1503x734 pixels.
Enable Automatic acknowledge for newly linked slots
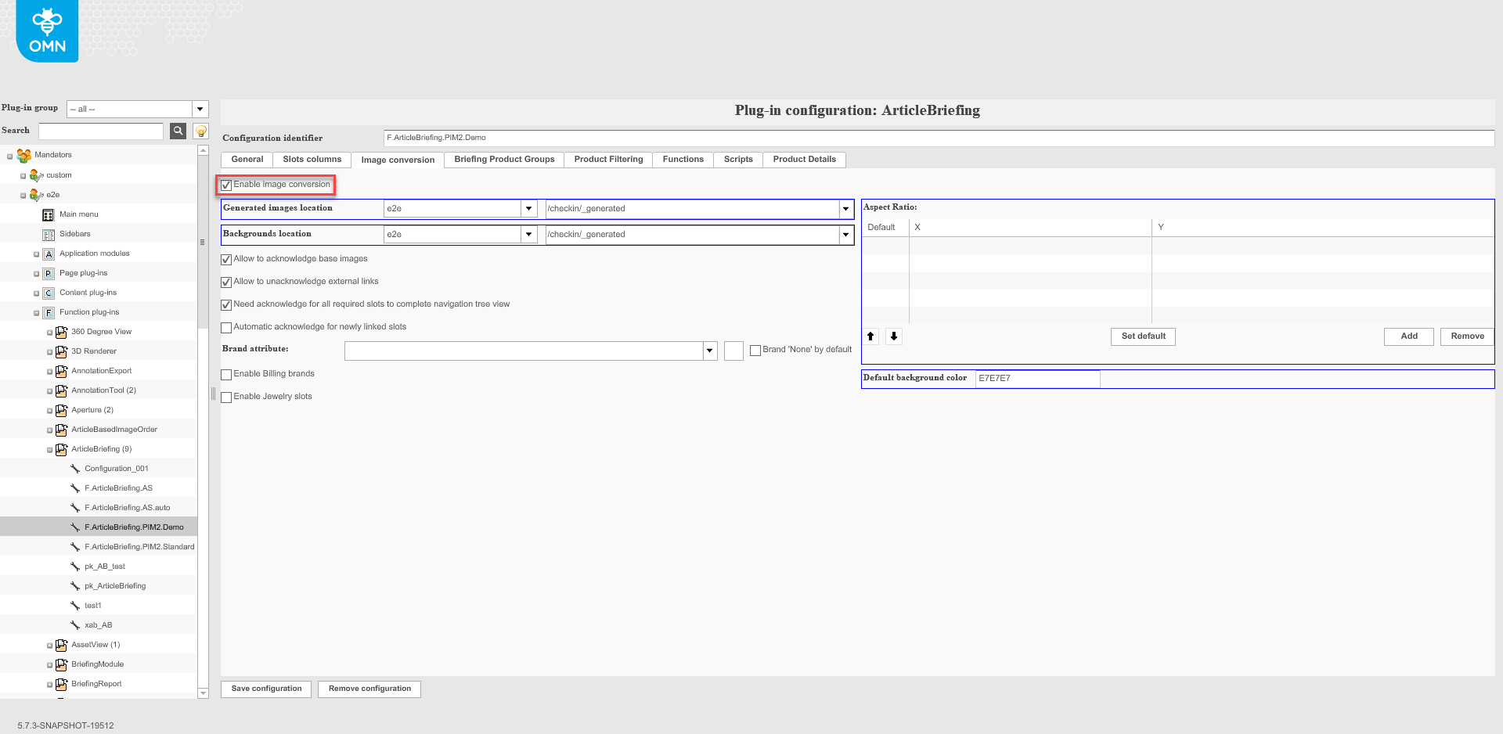tap(226, 327)
